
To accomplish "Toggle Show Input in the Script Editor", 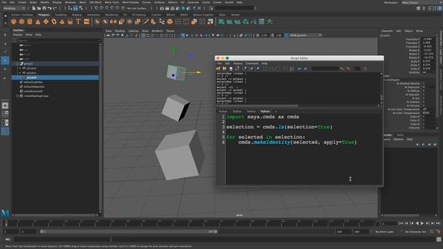I will pyautogui.click(x=271, y=68).
